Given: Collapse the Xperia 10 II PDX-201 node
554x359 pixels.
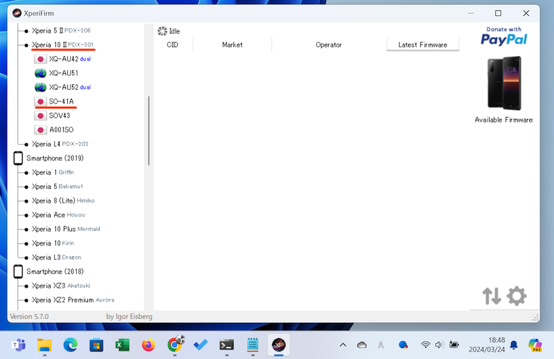Looking at the screenshot, I should pyautogui.click(x=26, y=45).
